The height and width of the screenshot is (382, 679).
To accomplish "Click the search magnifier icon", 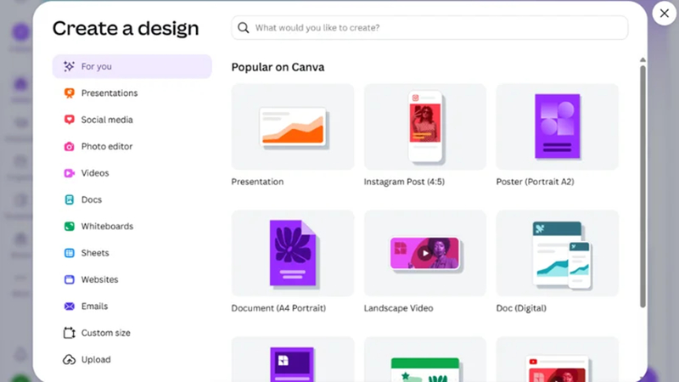I will tap(244, 28).
